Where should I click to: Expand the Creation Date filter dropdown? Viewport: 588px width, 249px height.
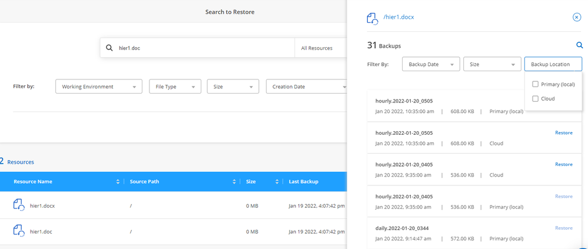point(306,87)
